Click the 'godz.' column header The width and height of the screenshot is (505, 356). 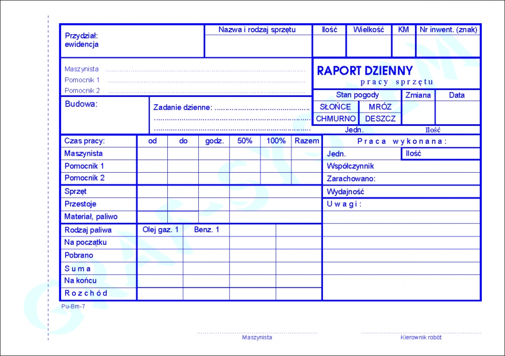215,141
